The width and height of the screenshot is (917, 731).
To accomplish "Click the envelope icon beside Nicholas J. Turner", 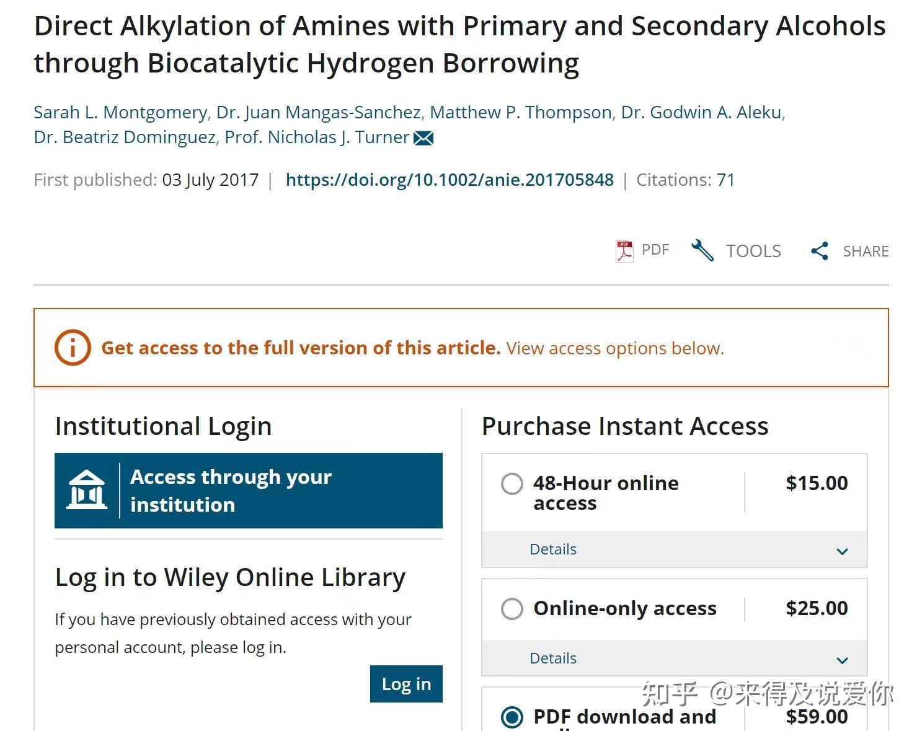I will 423,138.
